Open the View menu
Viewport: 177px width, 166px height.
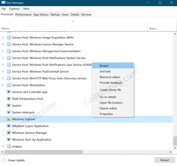(26, 9)
